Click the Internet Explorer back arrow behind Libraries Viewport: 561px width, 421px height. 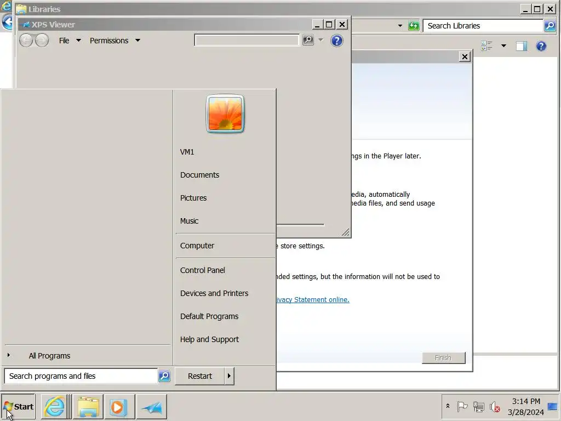(x=7, y=22)
